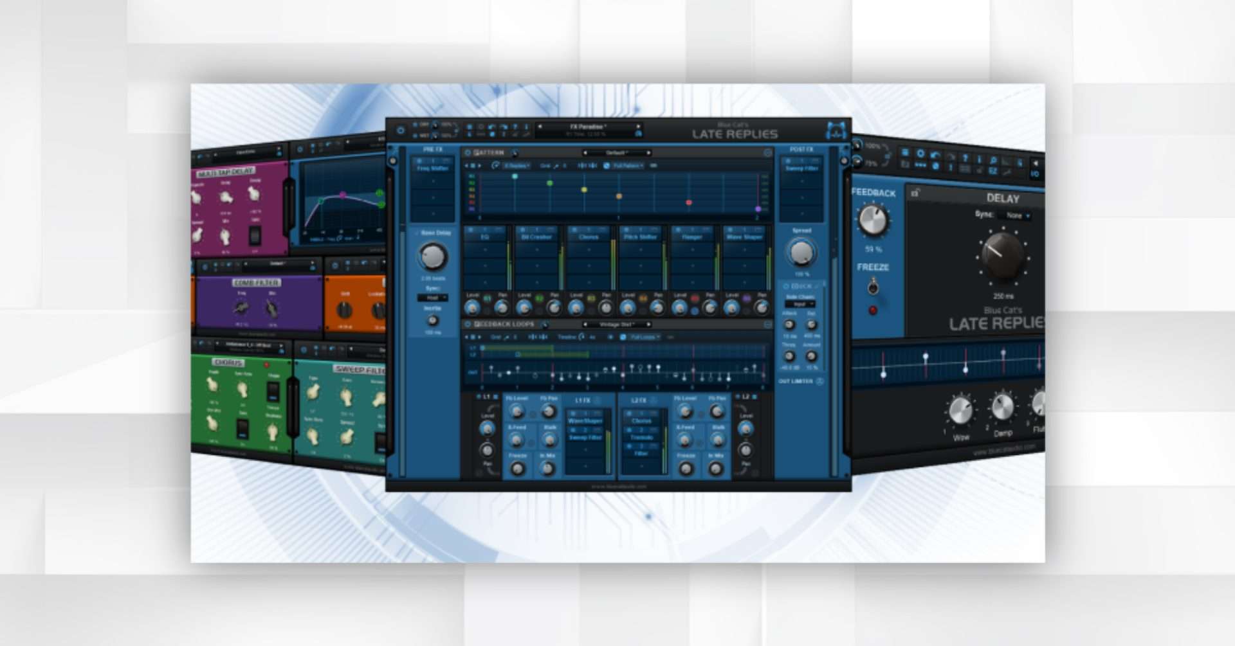1235x646 pixels.
Task: Open the Side Chain Input dropdown
Action: (801, 304)
